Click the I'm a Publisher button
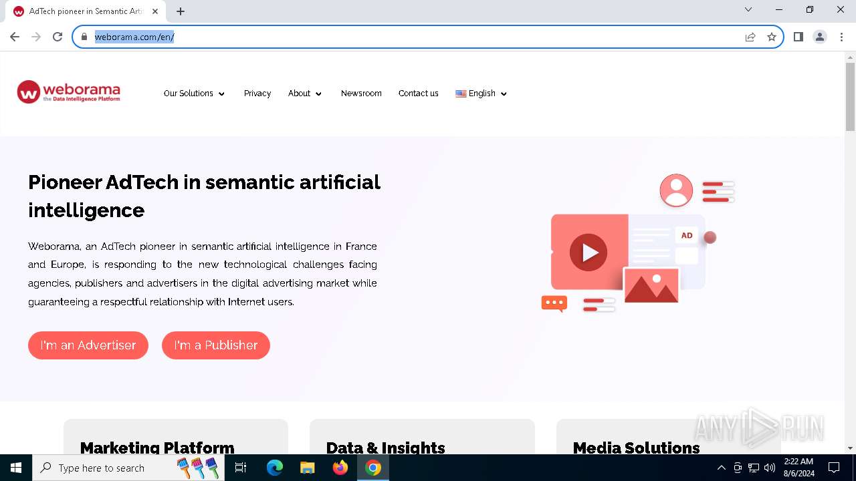Viewport: 856px width, 481px height. (216, 345)
